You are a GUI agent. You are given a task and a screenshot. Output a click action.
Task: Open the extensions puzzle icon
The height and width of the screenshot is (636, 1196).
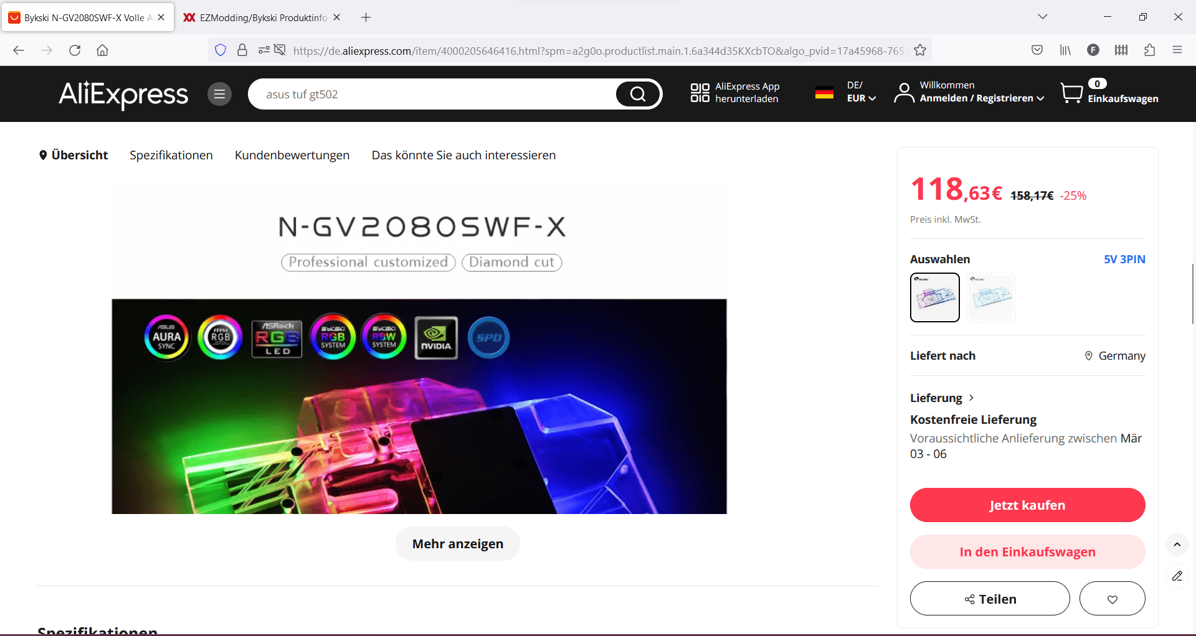[x=1149, y=50]
